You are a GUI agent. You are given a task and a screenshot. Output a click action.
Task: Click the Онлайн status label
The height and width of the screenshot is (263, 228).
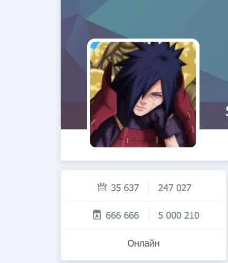[x=144, y=243]
